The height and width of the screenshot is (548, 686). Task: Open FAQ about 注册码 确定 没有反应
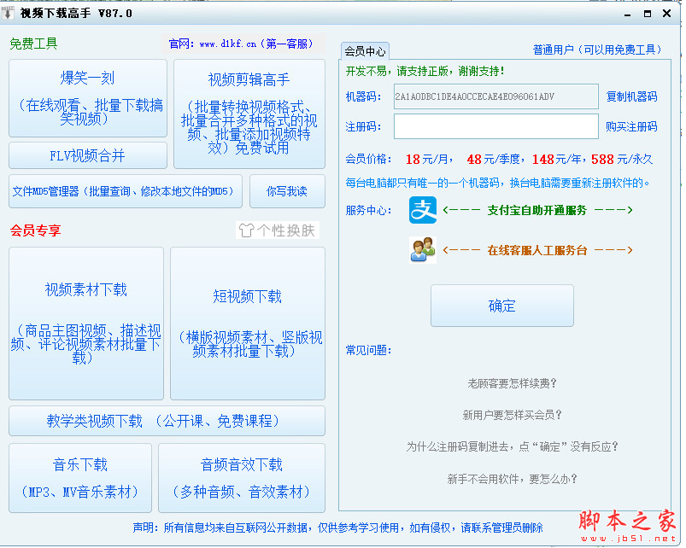pos(512,446)
